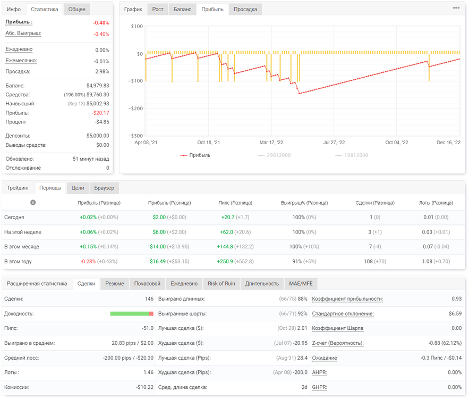Click the Комиссии value -$10.22
This screenshot has width=469, height=399.
145,387
